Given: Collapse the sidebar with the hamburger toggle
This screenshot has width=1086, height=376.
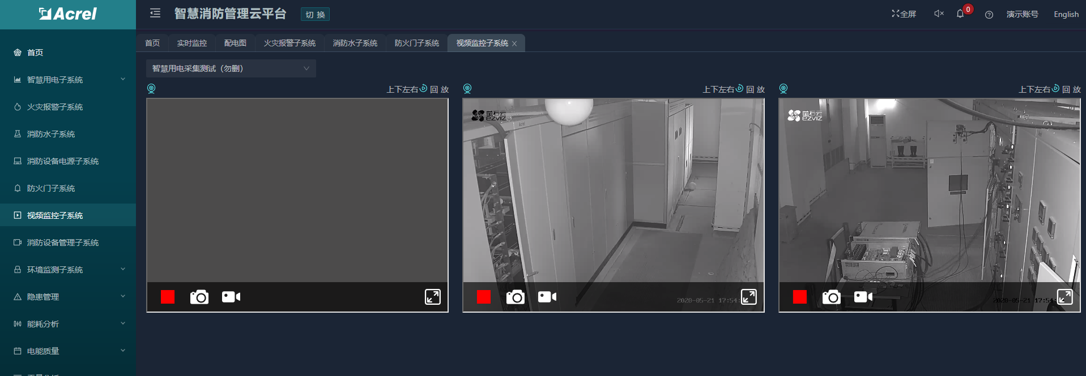Looking at the screenshot, I should [155, 13].
